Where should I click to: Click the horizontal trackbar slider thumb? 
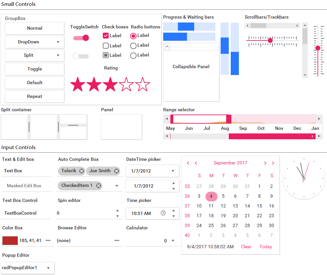pyautogui.click(x=270, y=40)
